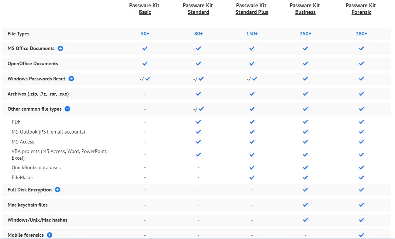Click the 250+ file types link
The image size is (395, 239).
[305, 34]
